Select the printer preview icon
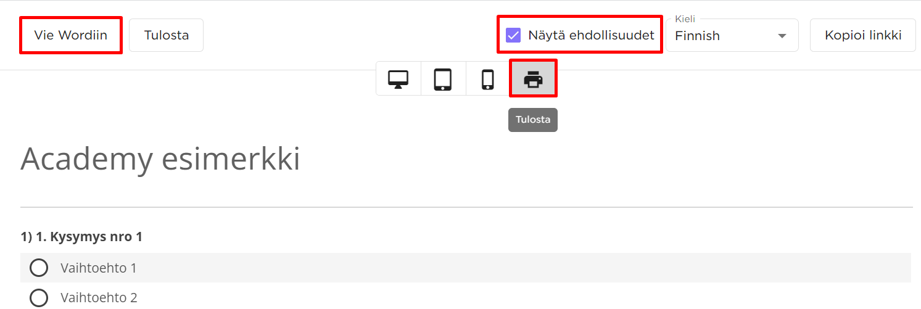The width and height of the screenshot is (921, 309). [x=533, y=79]
